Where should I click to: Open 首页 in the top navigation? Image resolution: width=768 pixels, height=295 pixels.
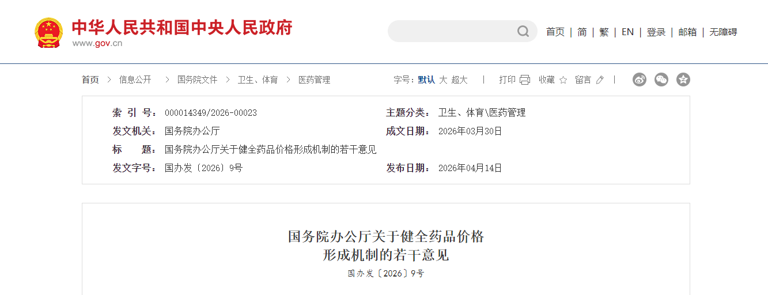555,32
